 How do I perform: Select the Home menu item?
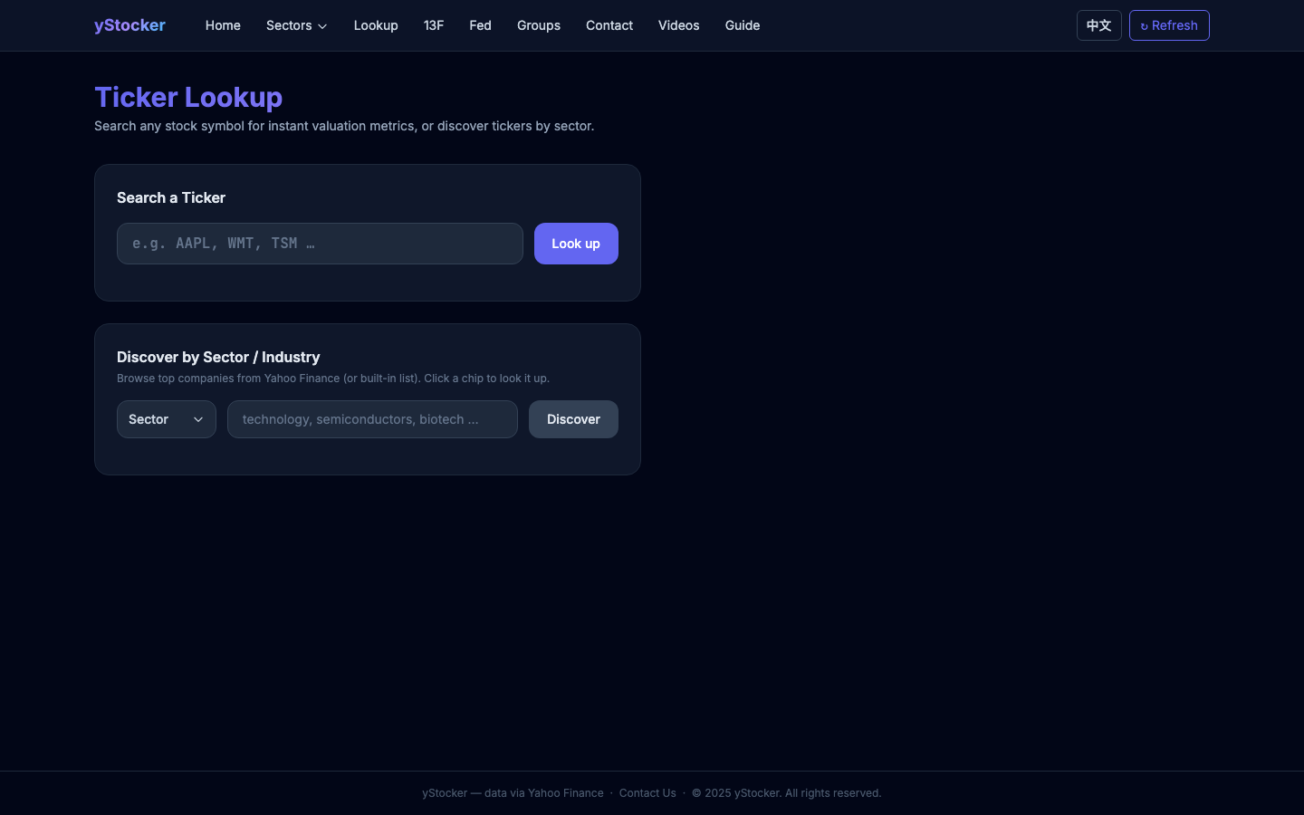223,25
